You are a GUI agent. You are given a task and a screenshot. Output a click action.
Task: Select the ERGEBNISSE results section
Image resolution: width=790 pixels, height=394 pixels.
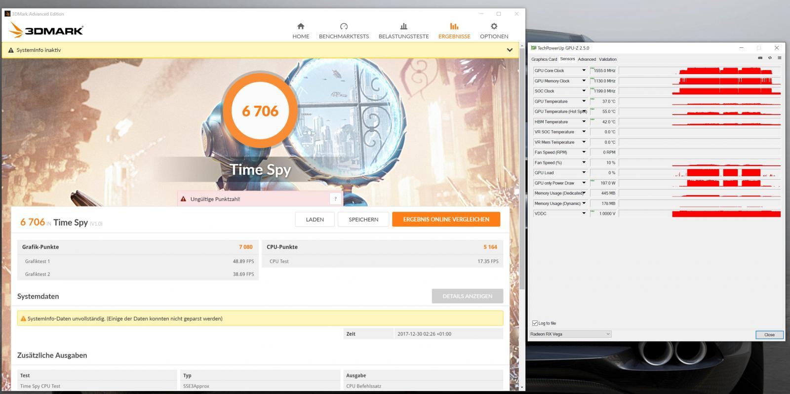454,31
